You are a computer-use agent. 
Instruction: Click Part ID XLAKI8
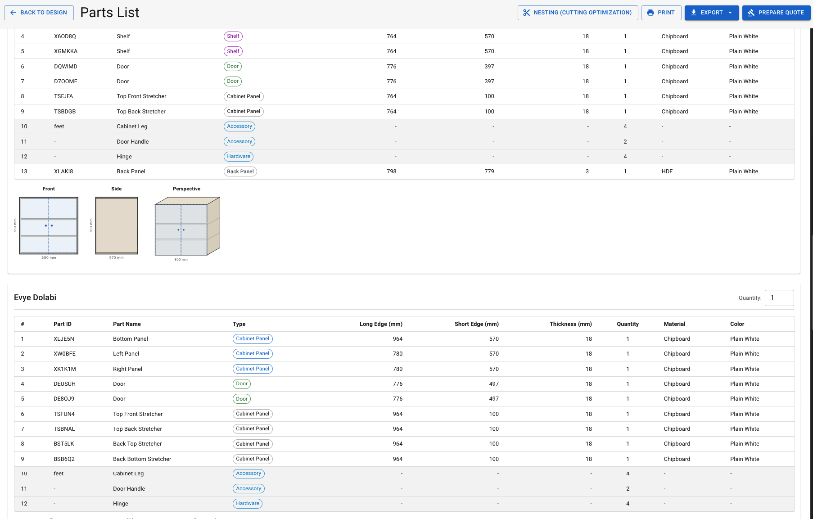click(x=63, y=171)
